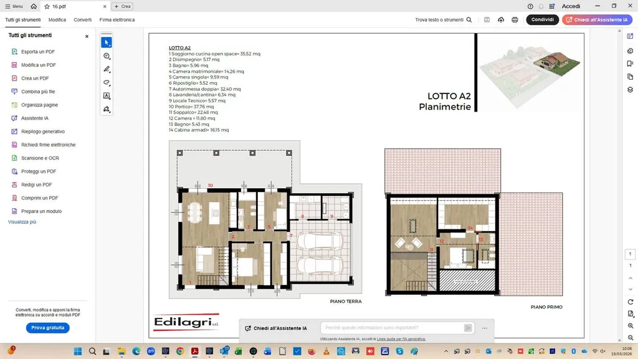This screenshot has height=359, width=638.
Task: Open the bookmarks panel in right rail
Action: tap(630, 64)
